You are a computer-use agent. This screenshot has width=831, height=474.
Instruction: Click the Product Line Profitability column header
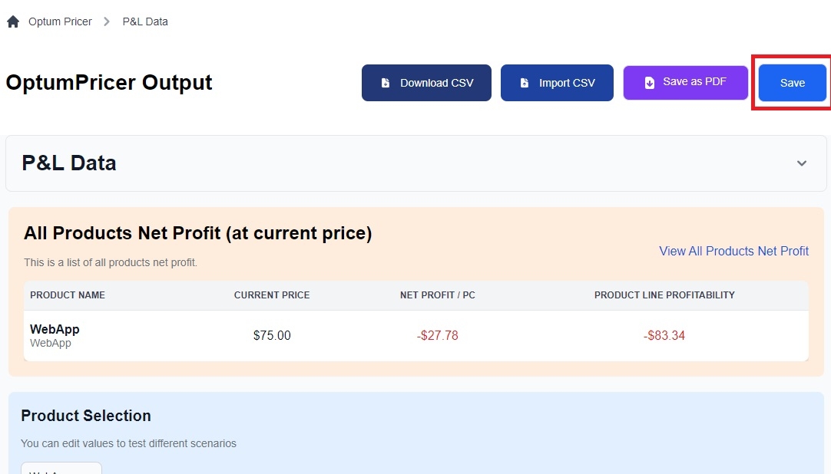click(x=664, y=295)
